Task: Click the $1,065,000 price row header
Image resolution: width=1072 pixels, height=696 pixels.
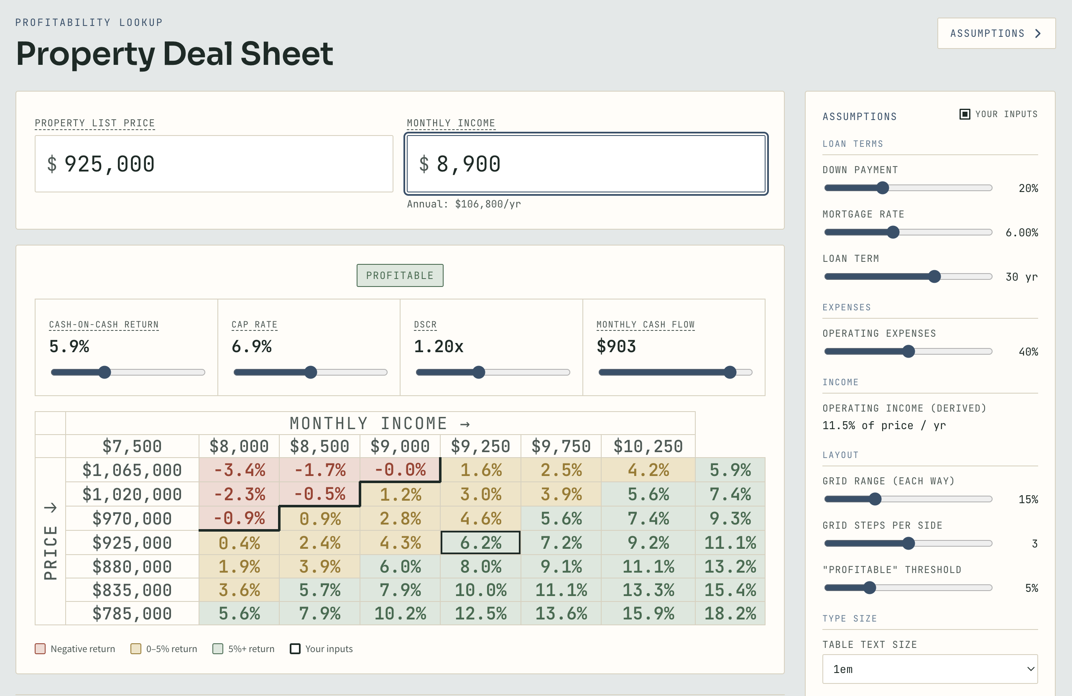Action: click(x=132, y=470)
